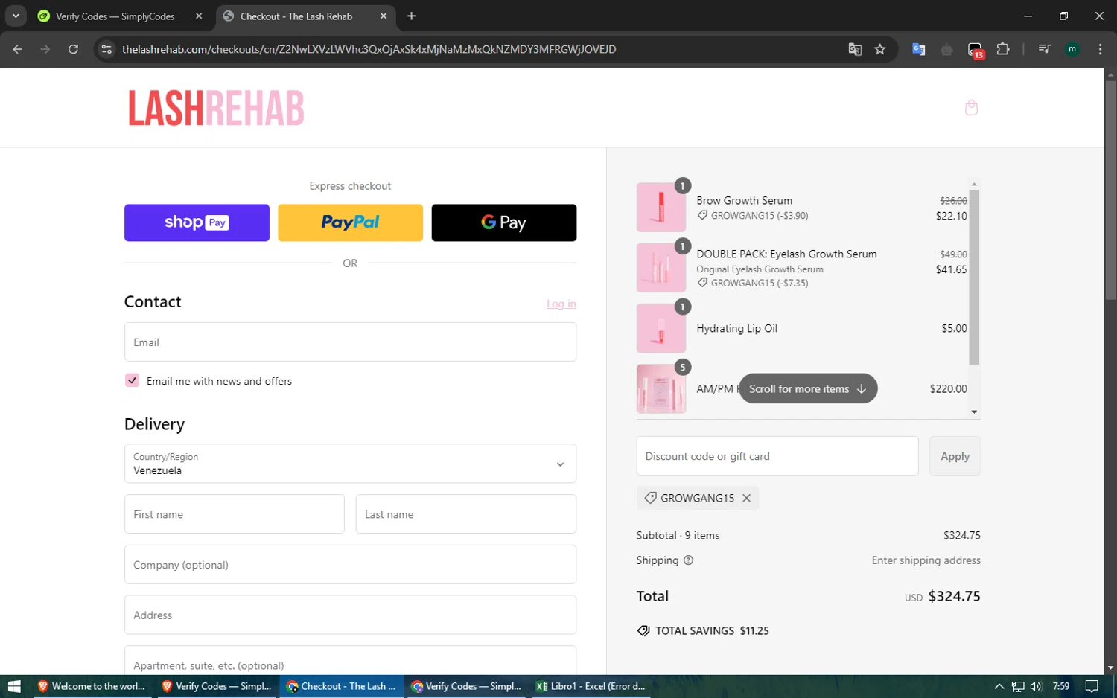Reload the checkout page
The width and height of the screenshot is (1117, 698).
point(73,49)
